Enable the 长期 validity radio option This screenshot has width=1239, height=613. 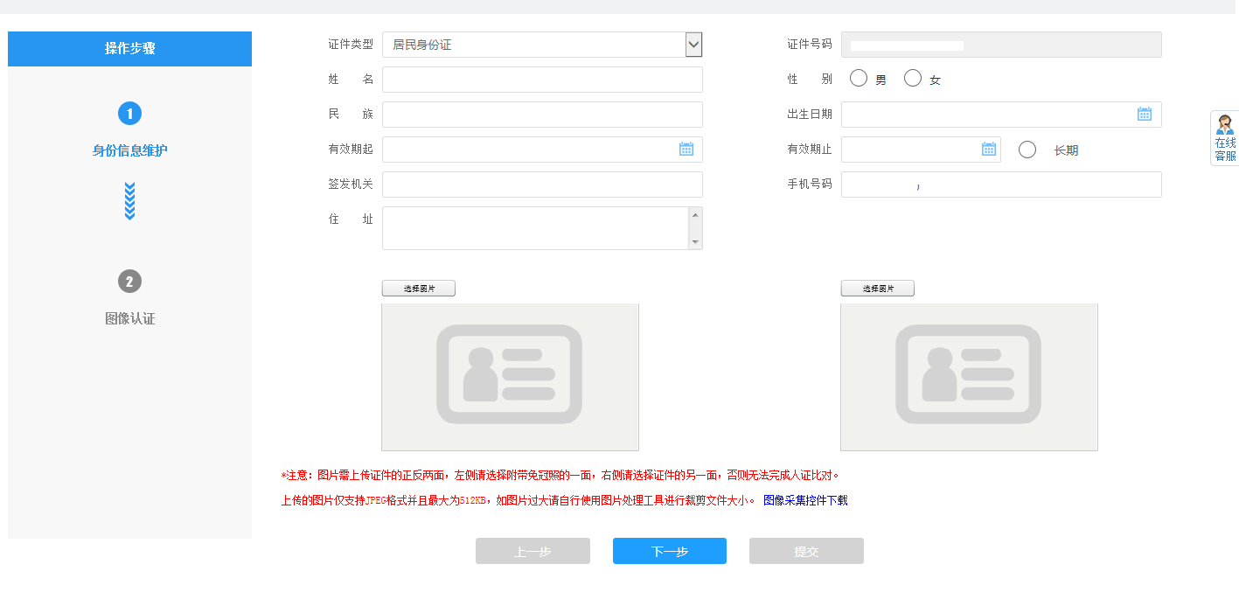1027,150
